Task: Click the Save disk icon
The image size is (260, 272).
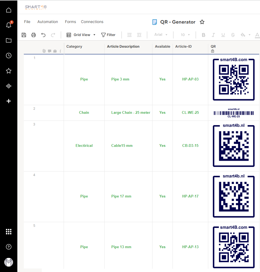Action: [x=24, y=35]
